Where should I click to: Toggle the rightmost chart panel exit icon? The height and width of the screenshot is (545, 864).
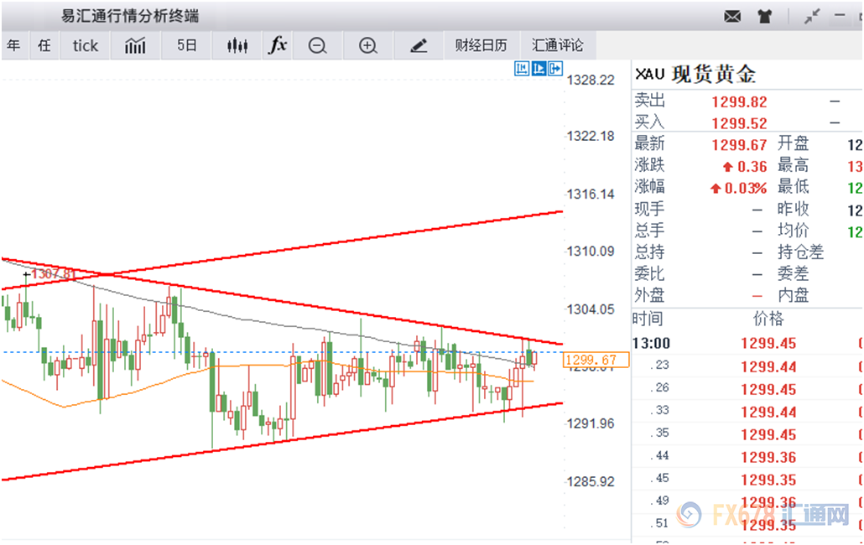point(554,69)
